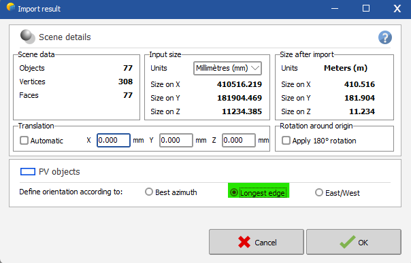Click imported Size on X value 410.516
411x263 pixels.
359,84
